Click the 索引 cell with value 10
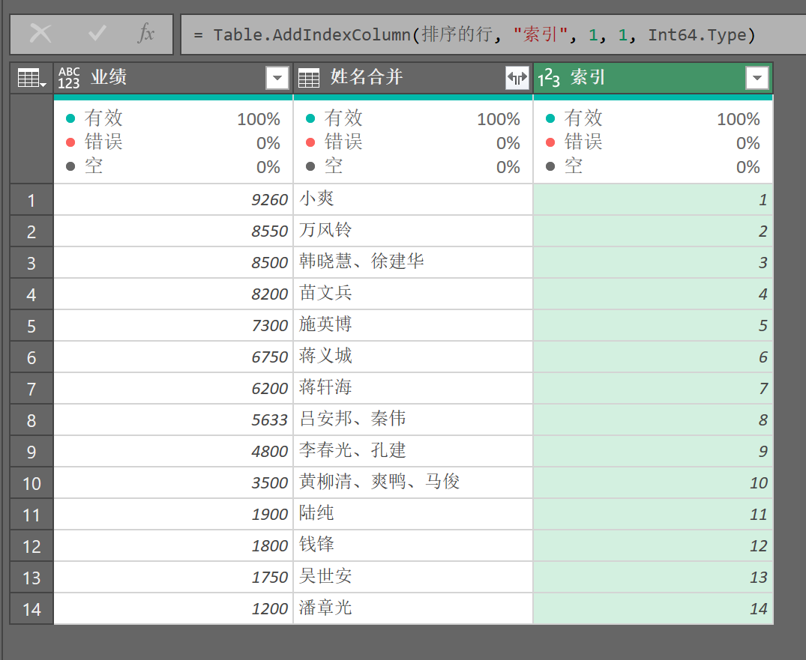The width and height of the screenshot is (806, 660). coord(653,482)
